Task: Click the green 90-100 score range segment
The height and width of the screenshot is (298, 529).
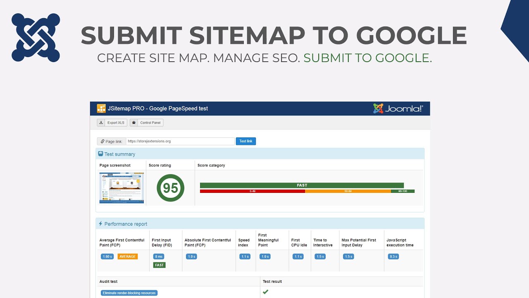Action: coord(403,191)
